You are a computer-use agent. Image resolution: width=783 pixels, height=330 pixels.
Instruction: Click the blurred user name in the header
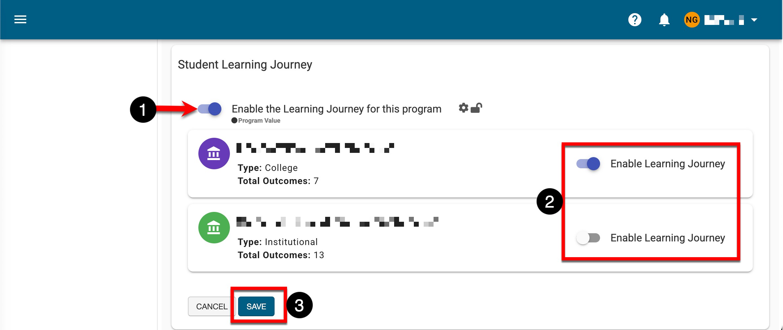724,20
